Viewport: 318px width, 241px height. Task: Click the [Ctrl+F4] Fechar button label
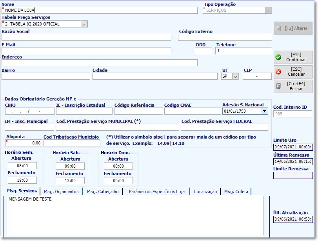(296, 86)
